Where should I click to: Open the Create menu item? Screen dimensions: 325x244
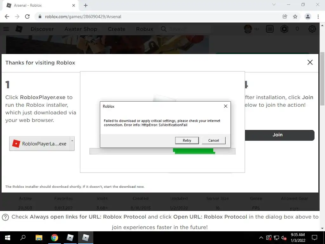[x=116, y=29]
